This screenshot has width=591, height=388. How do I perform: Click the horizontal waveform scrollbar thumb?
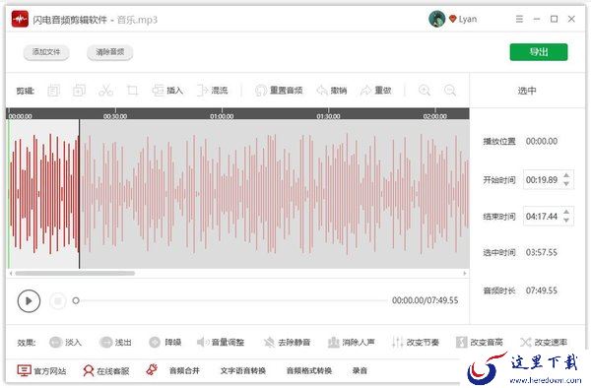tap(75, 273)
